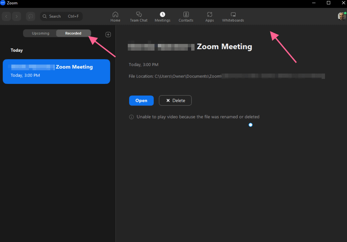Switch to the Recorded tab
Image resolution: width=347 pixels, height=242 pixels.
(73, 33)
